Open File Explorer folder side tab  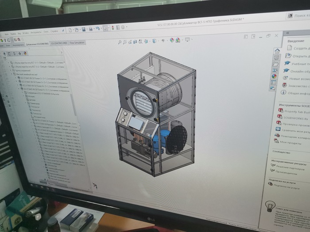pyautogui.click(x=275, y=64)
